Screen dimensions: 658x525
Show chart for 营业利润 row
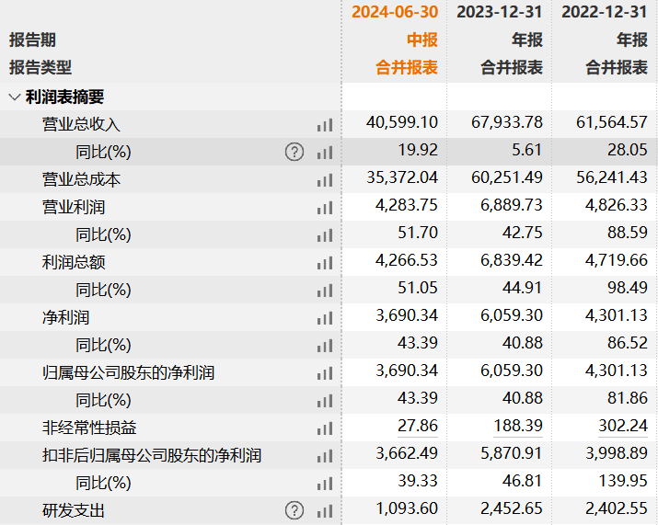point(325,208)
